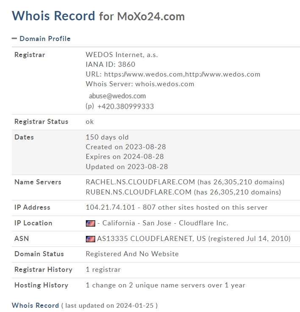300x312 pixels.
Task: Click the US flag icon in ASN row
Action: coord(91,239)
